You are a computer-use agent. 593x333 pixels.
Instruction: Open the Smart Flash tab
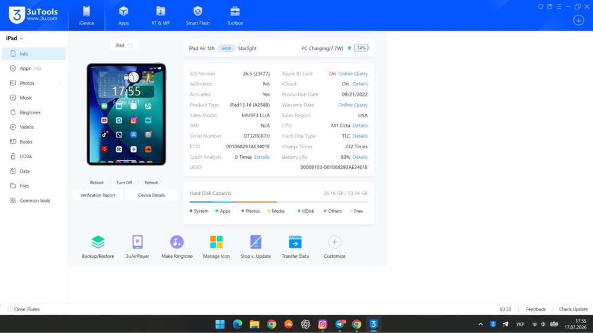pos(197,15)
